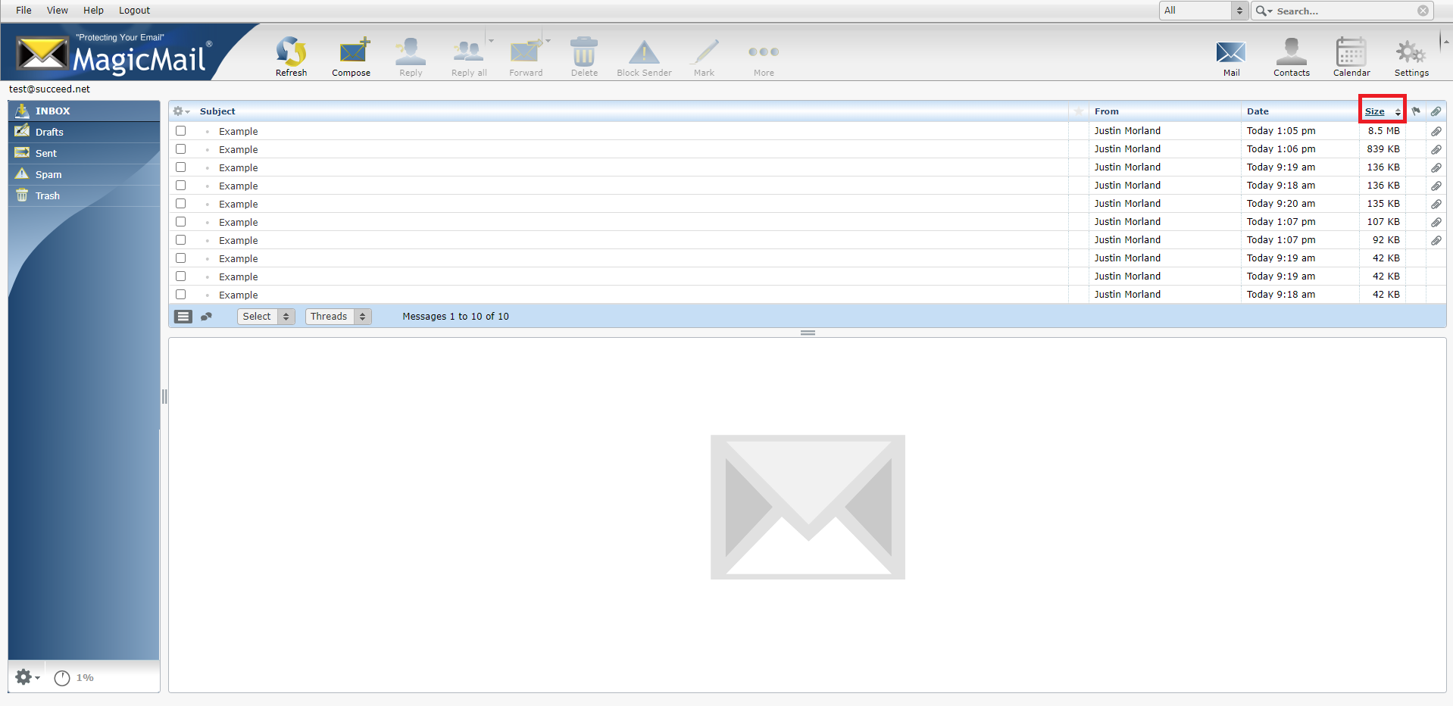Sort messages by Subject column

click(217, 111)
